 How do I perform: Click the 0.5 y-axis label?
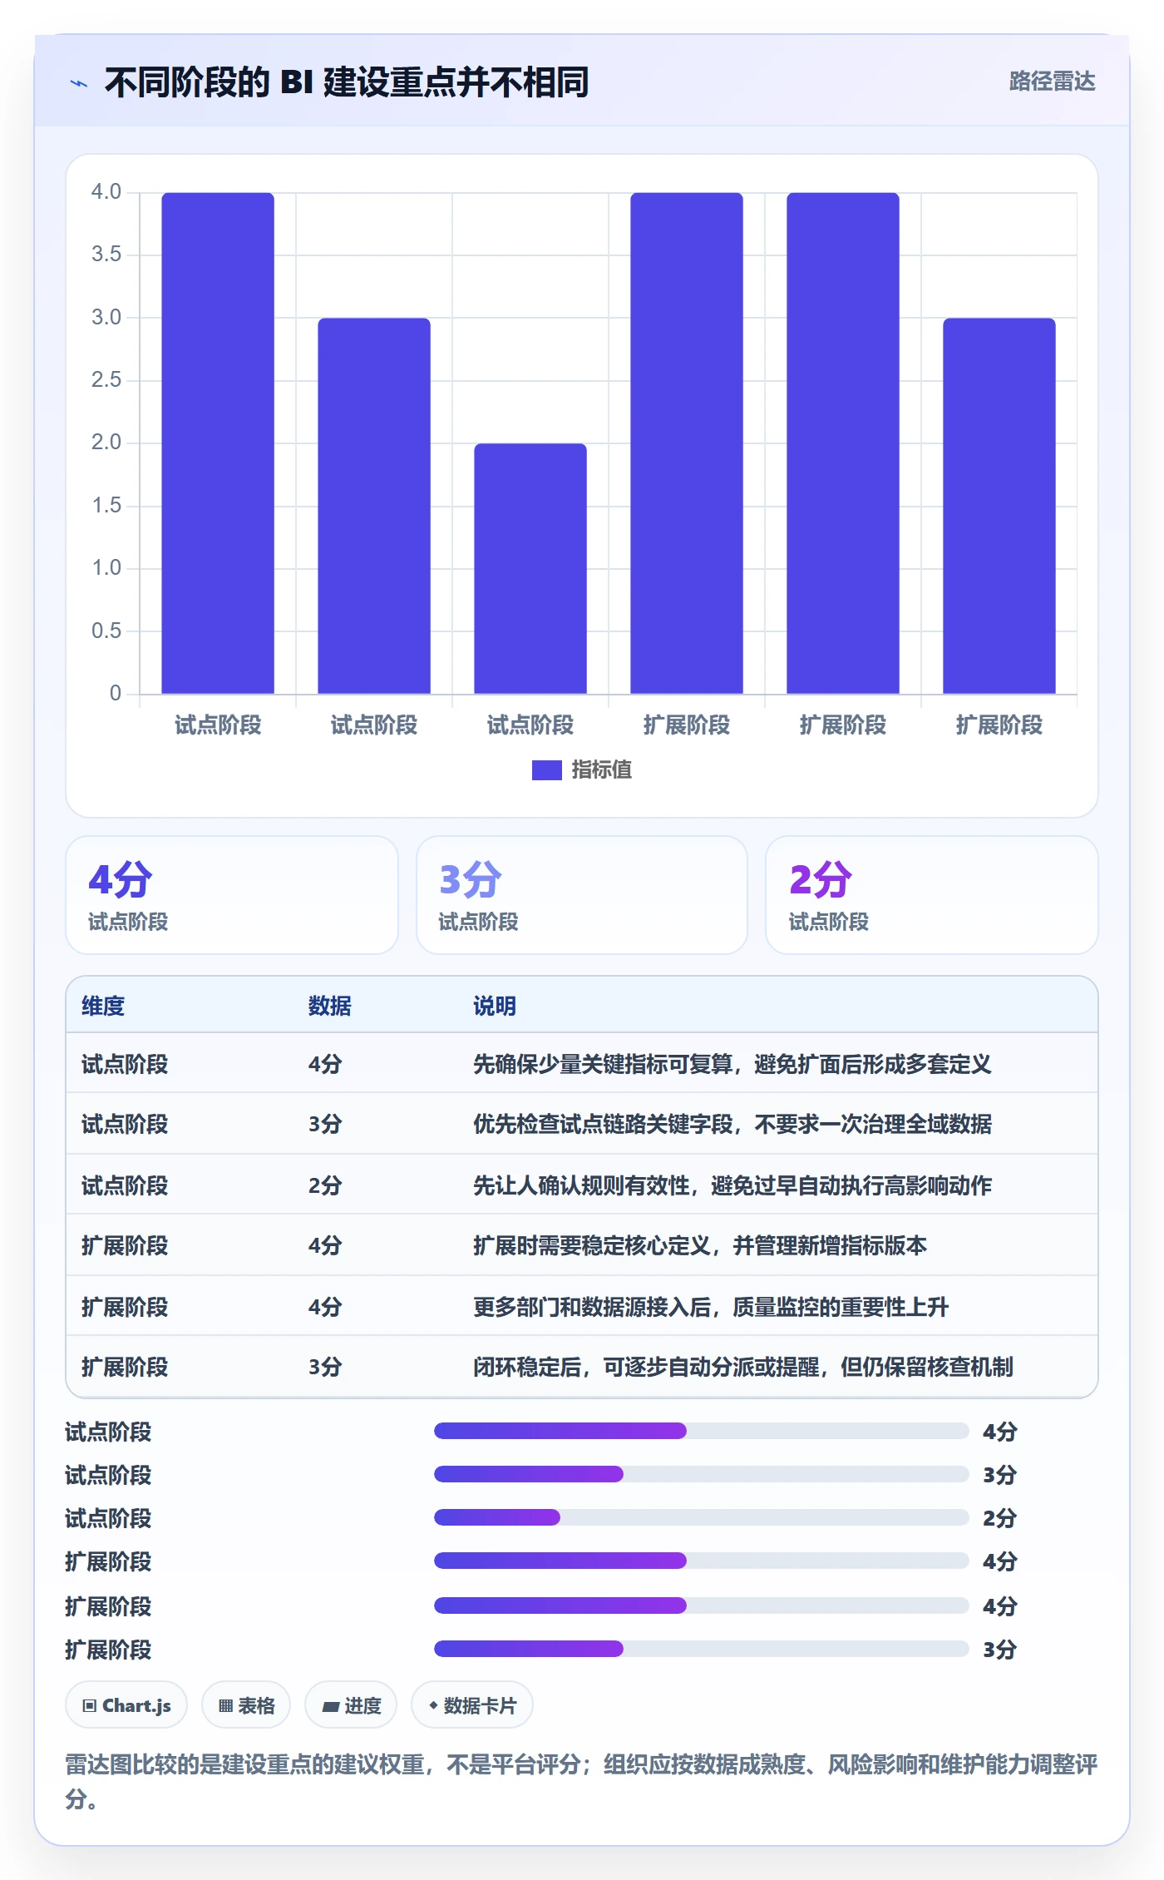click(106, 631)
